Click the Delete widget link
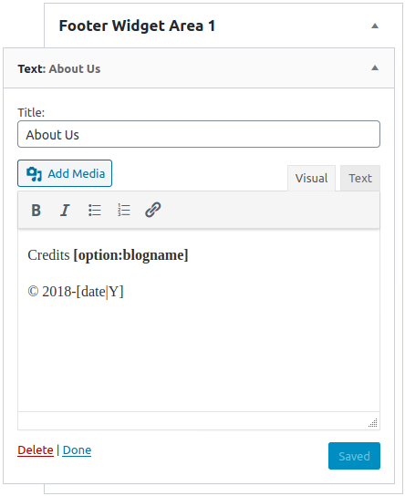405x496 pixels. click(x=36, y=449)
